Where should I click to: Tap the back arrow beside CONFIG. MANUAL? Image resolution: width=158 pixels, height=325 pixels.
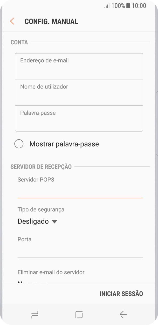point(12,21)
